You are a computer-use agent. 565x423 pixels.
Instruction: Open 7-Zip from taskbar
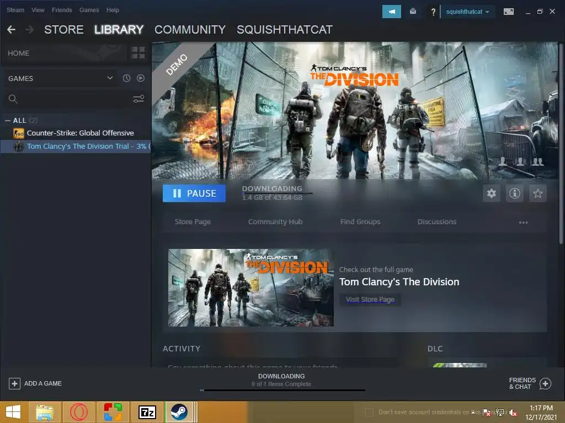click(x=147, y=412)
